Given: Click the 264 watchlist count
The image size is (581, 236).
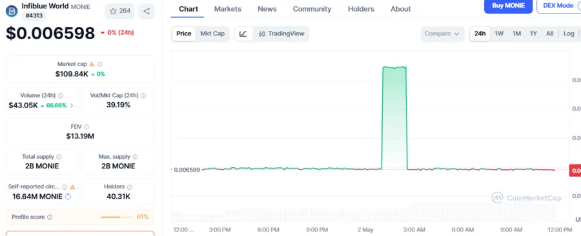Looking at the screenshot, I should tap(125, 11).
